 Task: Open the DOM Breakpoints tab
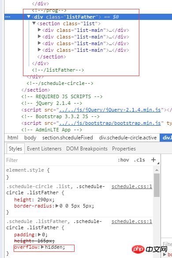[87, 149]
